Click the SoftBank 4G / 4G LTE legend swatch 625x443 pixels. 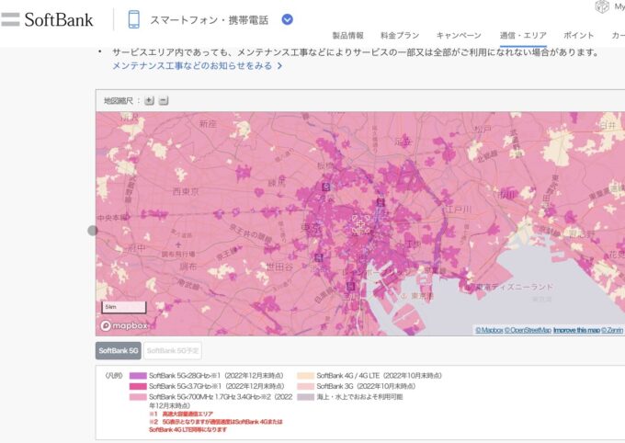pos(306,376)
